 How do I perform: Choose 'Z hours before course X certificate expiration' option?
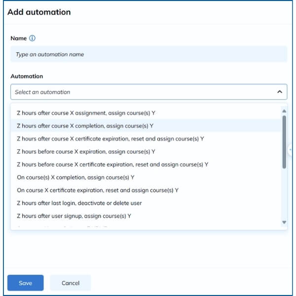click(112, 164)
